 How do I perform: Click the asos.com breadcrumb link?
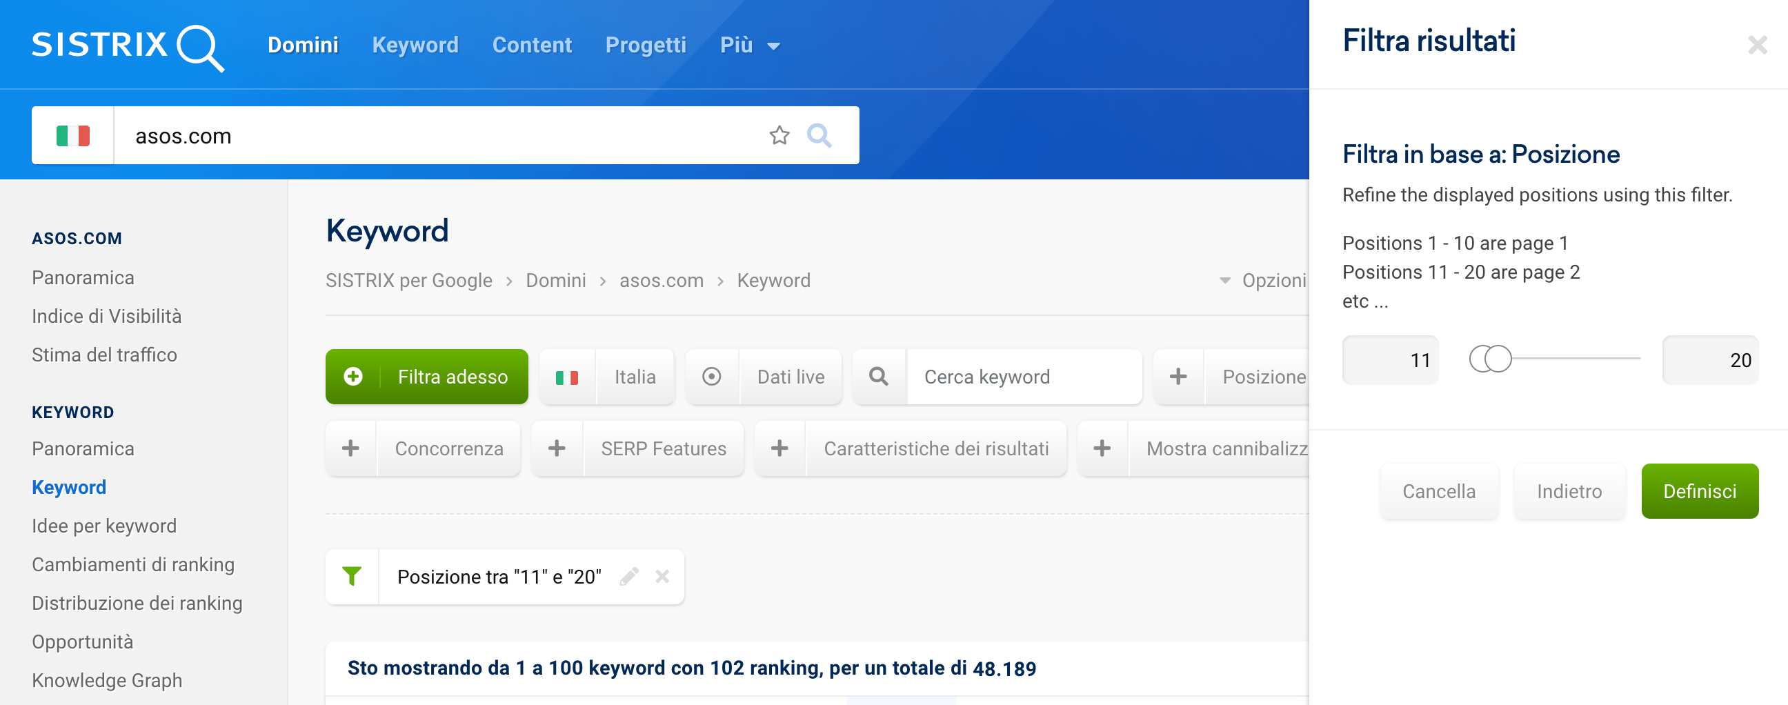[662, 280]
